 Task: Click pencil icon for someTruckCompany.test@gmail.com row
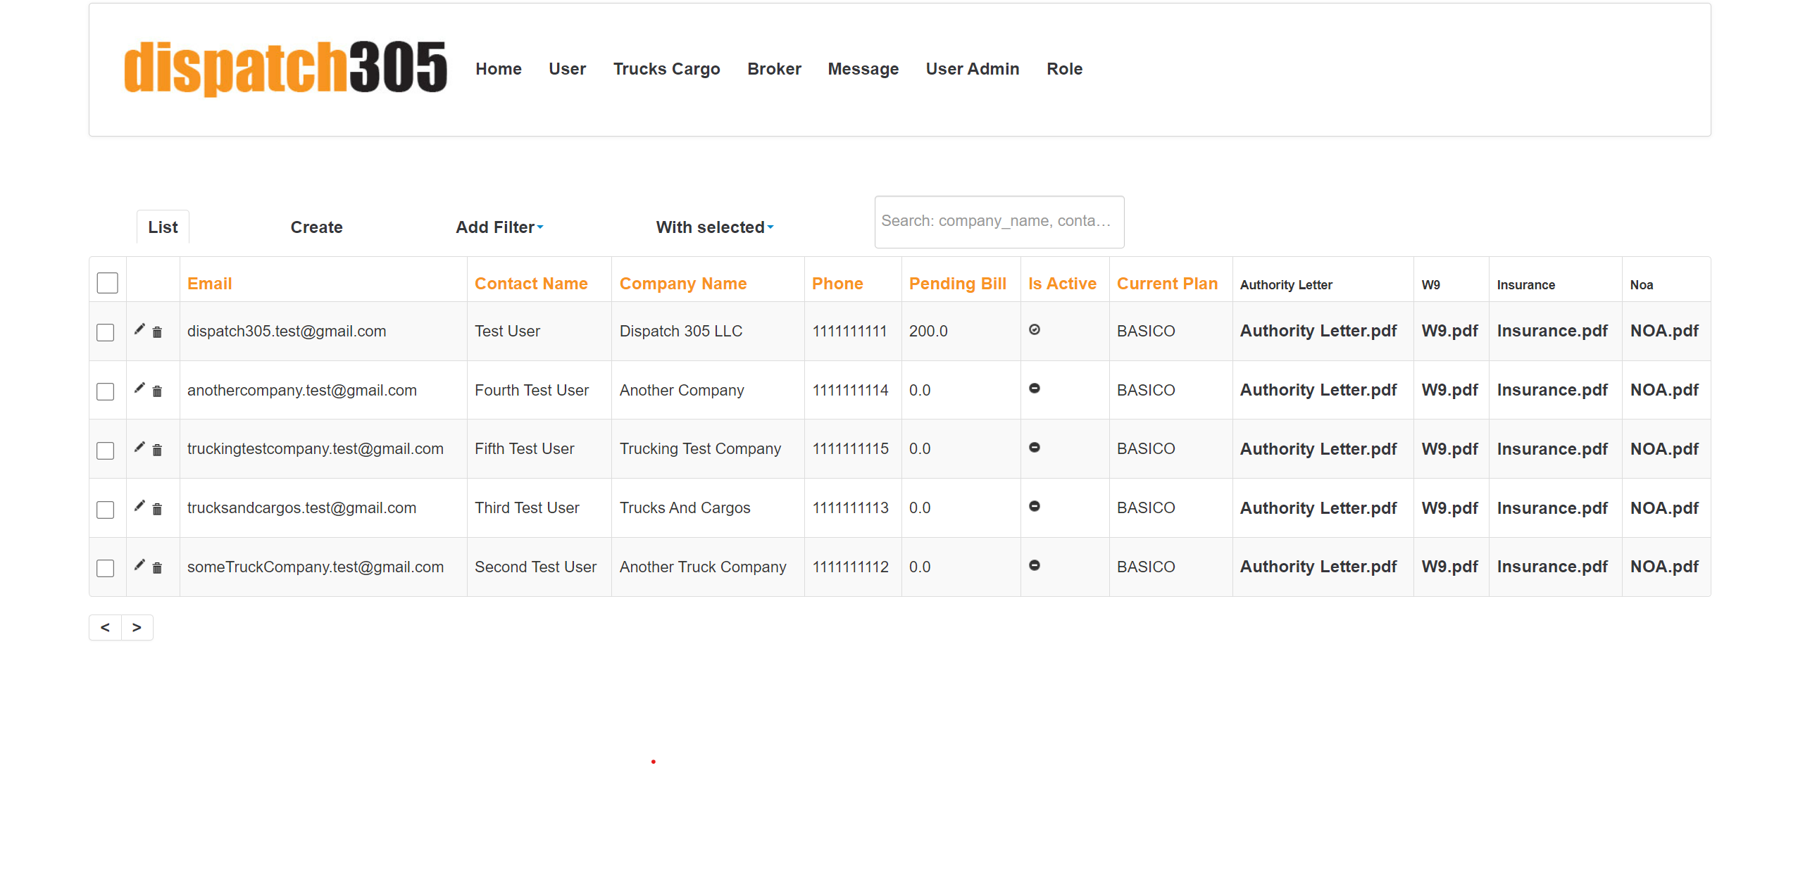pyautogui.click(x=139, y=565)
